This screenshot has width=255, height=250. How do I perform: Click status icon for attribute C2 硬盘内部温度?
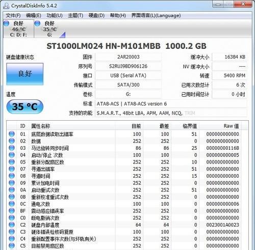click(12, 225)
